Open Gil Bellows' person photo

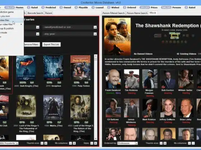click(x=113, y=108)
